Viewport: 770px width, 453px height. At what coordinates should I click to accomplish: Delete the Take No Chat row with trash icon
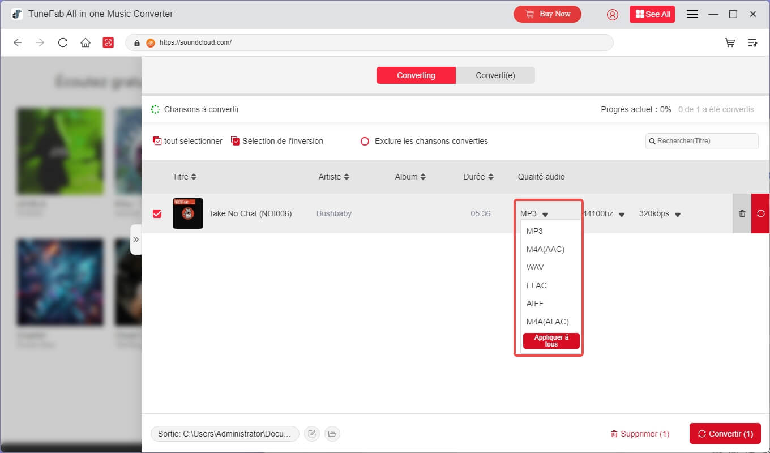742,213
